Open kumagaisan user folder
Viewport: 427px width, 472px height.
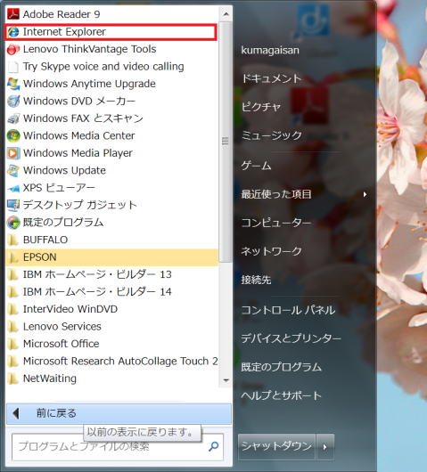270,50
